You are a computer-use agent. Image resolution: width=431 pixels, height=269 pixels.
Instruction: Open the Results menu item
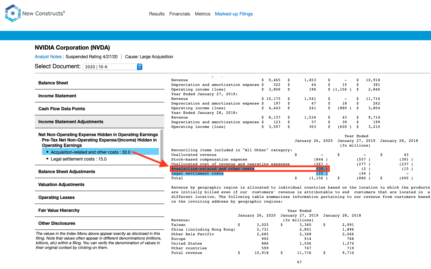pyautogui.click(x=157, y=14)
